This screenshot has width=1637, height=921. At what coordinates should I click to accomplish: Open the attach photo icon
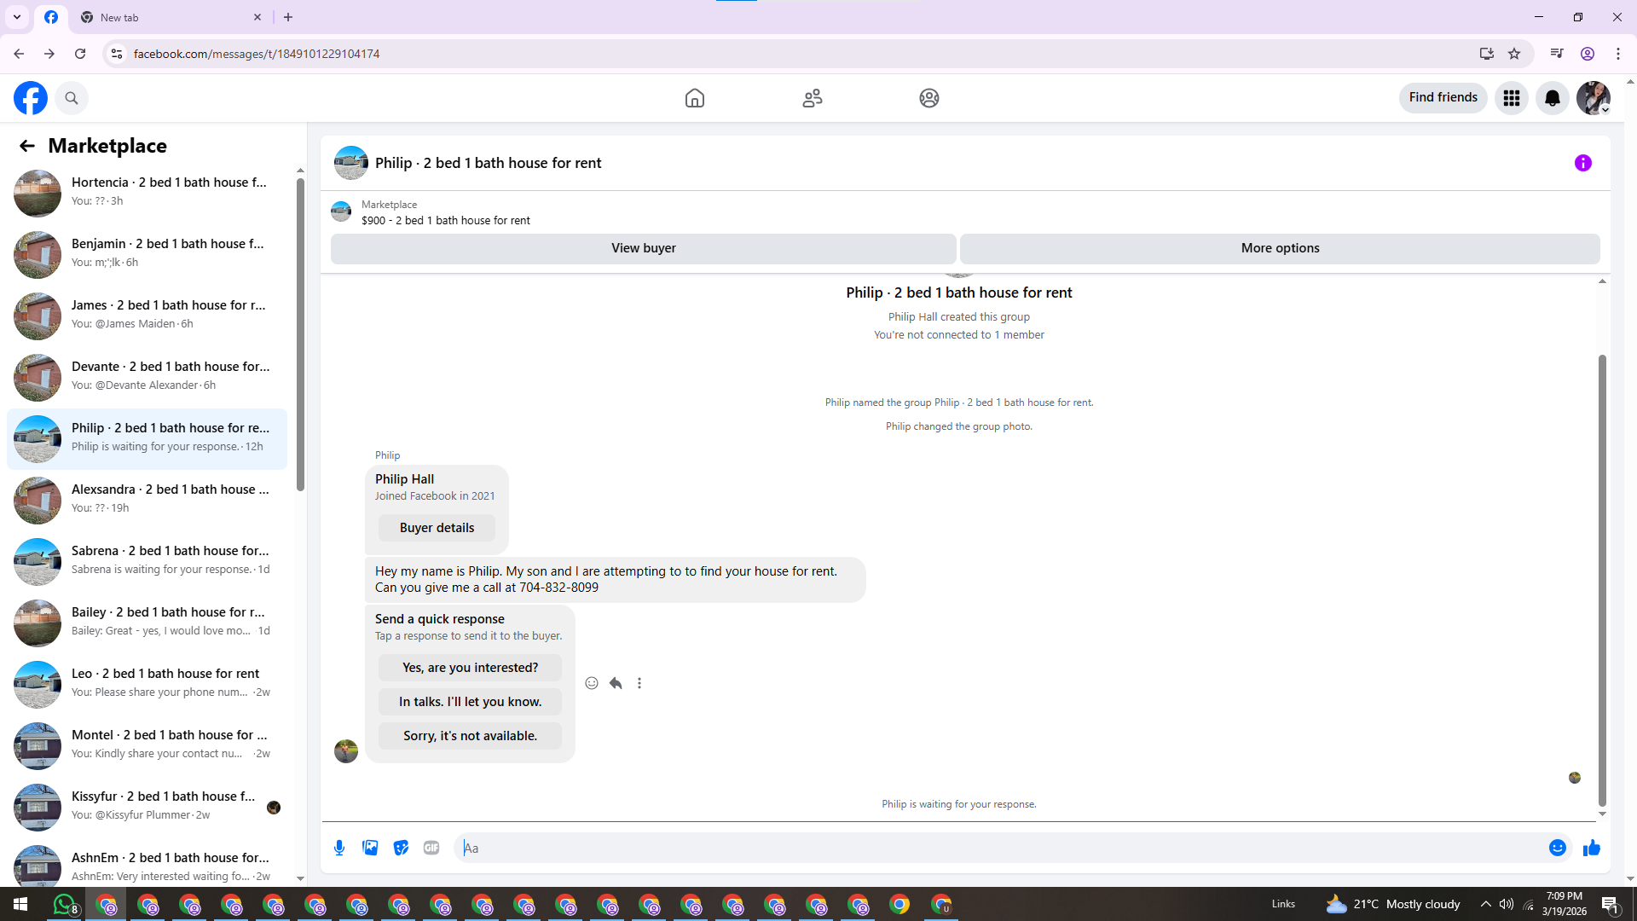(x=370, y=848)
